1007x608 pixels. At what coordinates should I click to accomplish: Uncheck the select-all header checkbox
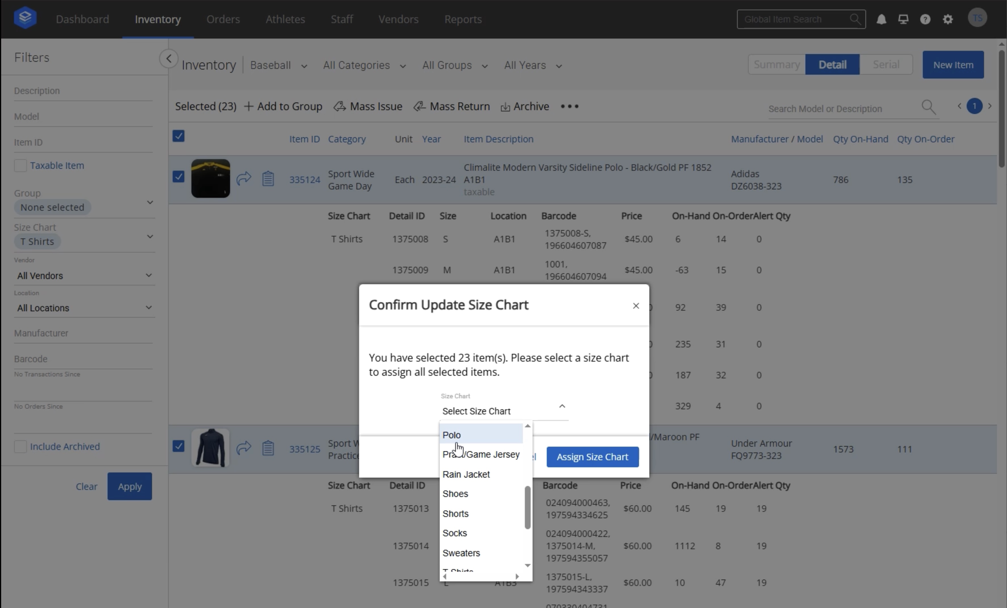click(x=179, y=136)
